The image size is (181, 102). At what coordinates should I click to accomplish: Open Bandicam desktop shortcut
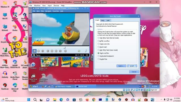5,86
